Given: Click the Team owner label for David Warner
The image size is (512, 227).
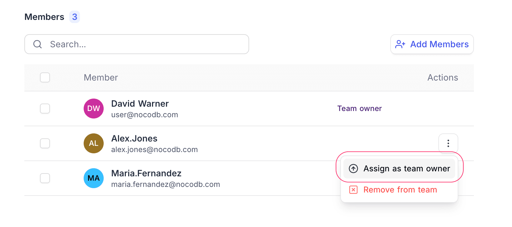Looking at the screenshot, I should coord(359,108).
